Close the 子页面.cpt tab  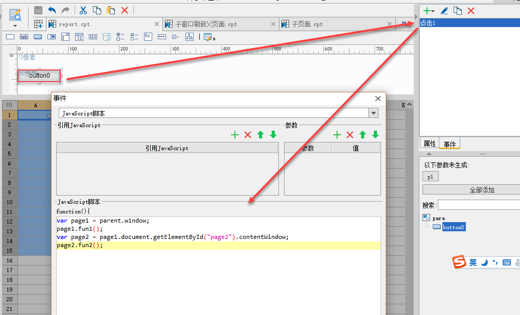pos(390,24)
